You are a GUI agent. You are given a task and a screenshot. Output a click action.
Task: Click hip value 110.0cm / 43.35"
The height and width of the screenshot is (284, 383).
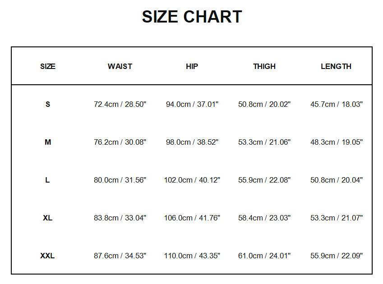[x=192, y=256]
